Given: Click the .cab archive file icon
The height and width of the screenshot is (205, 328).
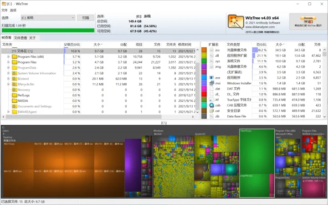Looking at the screenshot, I should point(211,105).
